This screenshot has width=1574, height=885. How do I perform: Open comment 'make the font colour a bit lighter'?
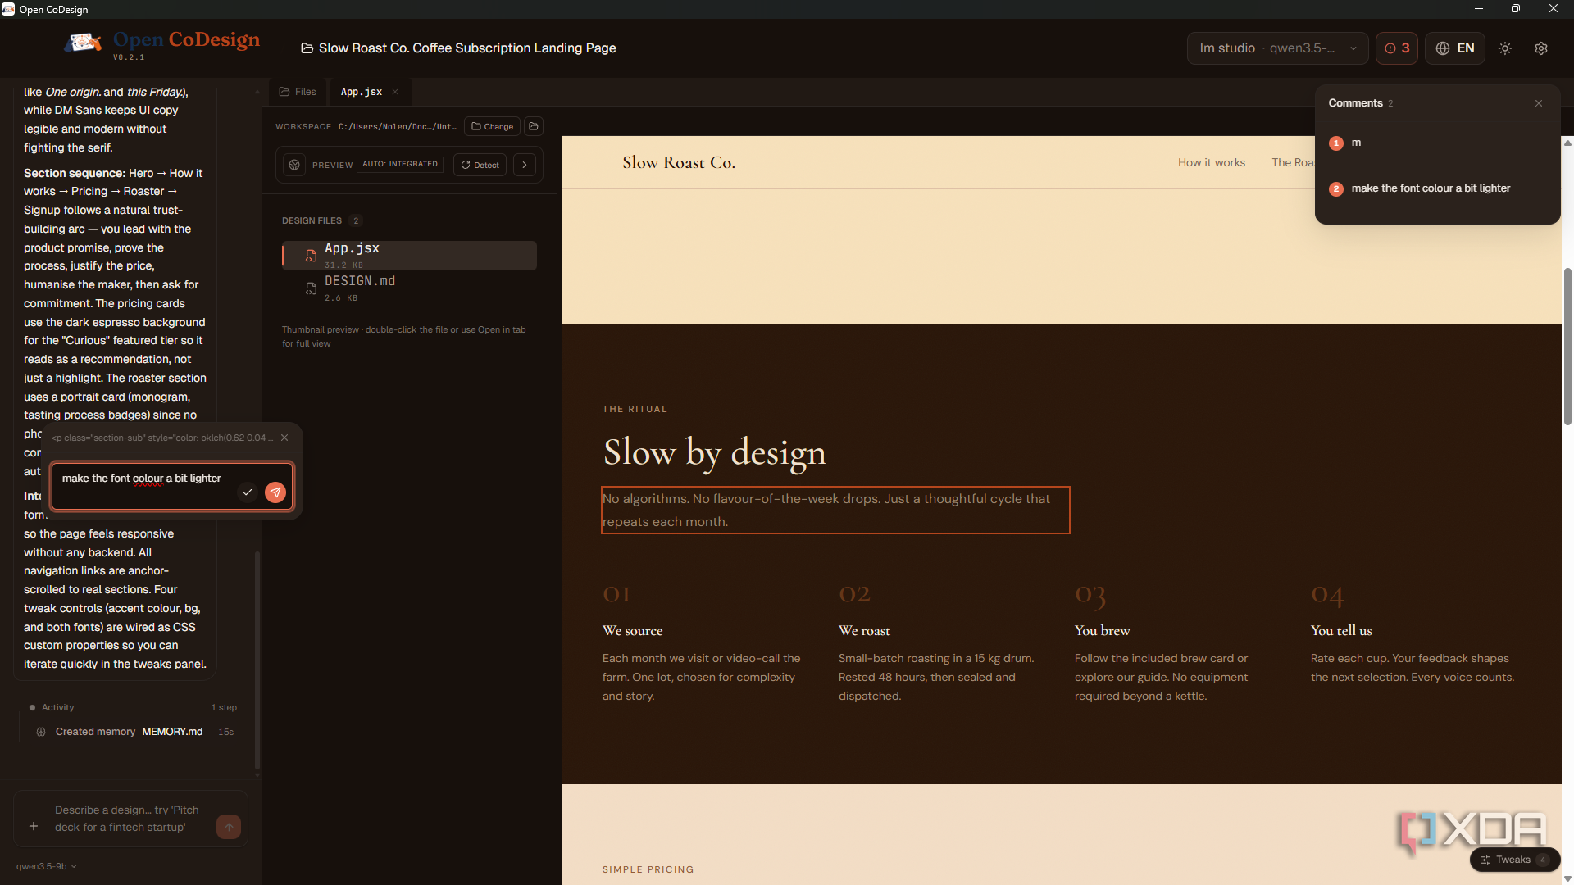pos(1436,188)
